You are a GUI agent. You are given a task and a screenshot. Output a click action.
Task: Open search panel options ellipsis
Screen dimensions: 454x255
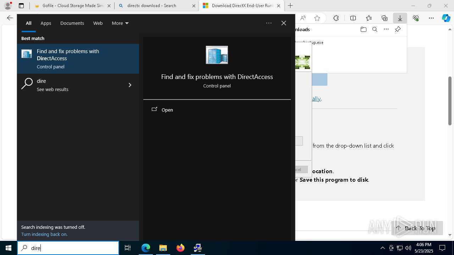269,23
